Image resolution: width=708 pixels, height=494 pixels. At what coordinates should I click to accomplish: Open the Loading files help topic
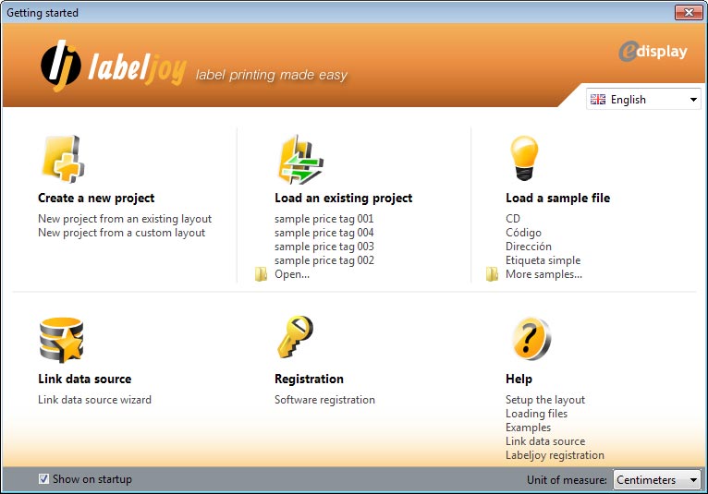coord(536,414)
